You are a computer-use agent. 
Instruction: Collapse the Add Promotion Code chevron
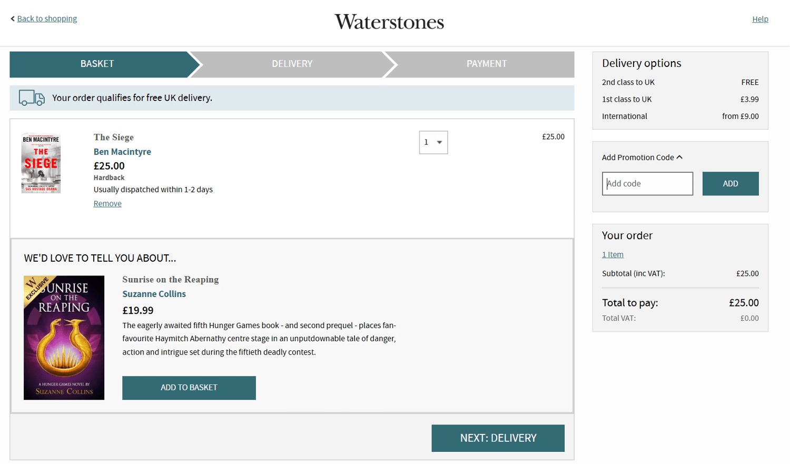[x=679, y=157]
